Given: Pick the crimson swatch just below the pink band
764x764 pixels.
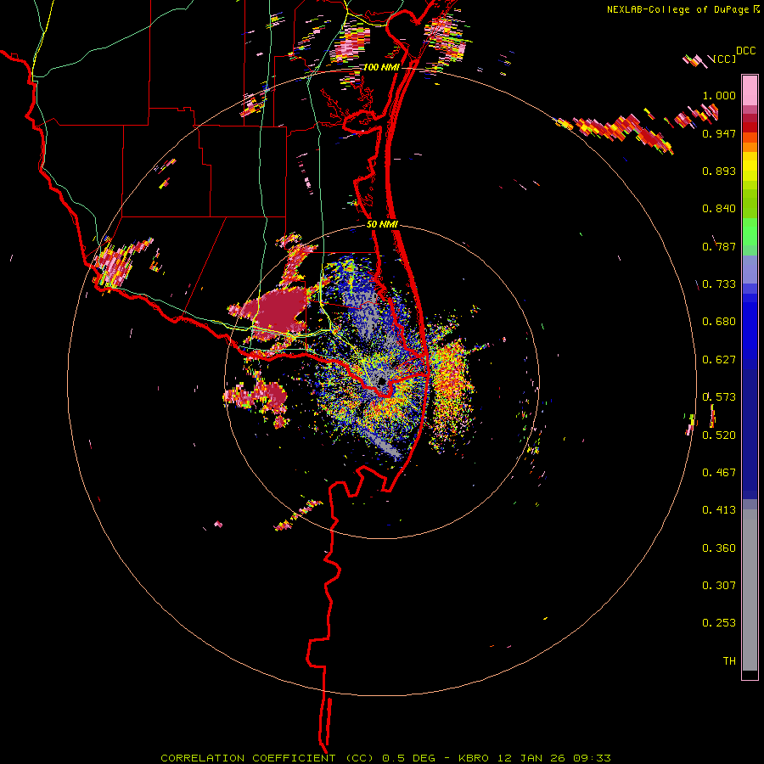Looking at the screenshot, I should point(750,118).
